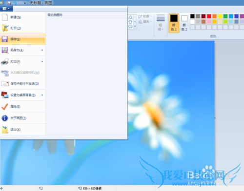Click the cursor position icon in the status bar
This screenshot has width=244, height=191.
tap(1, 189)
